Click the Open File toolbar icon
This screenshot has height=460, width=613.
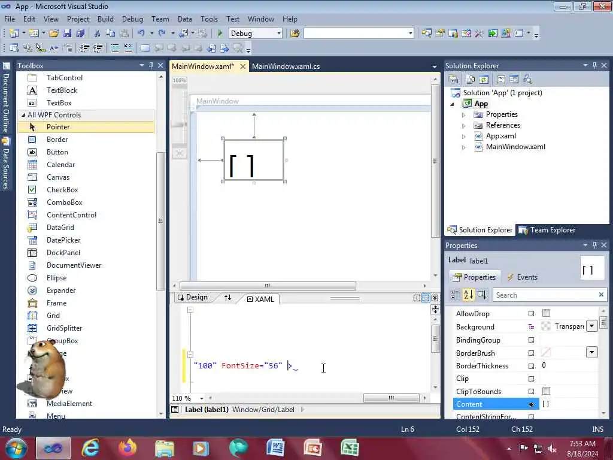pos(54,34)
